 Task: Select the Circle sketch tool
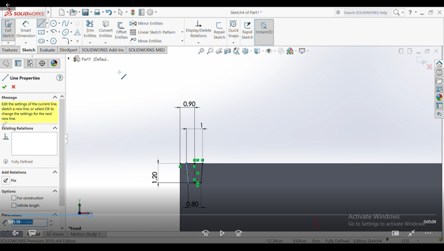click(53, 23)
